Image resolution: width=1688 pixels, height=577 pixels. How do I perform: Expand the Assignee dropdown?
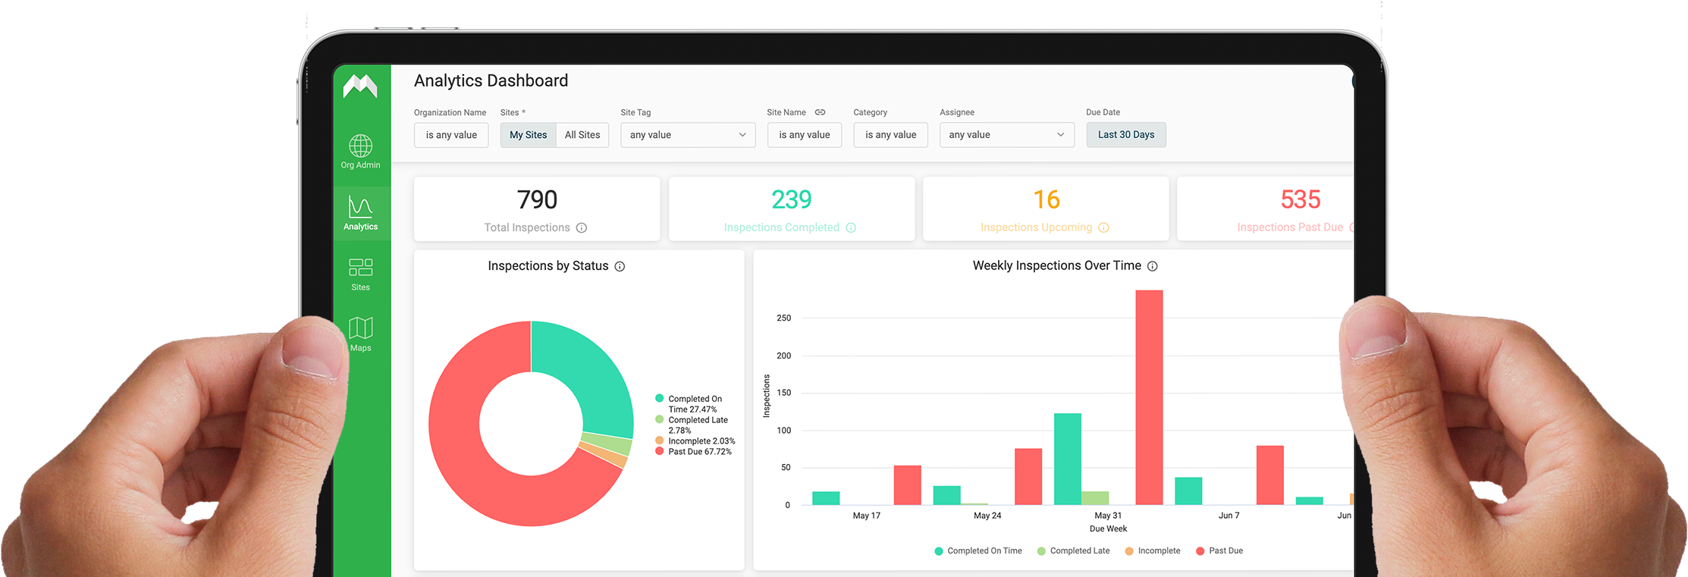coord(1007,135)
